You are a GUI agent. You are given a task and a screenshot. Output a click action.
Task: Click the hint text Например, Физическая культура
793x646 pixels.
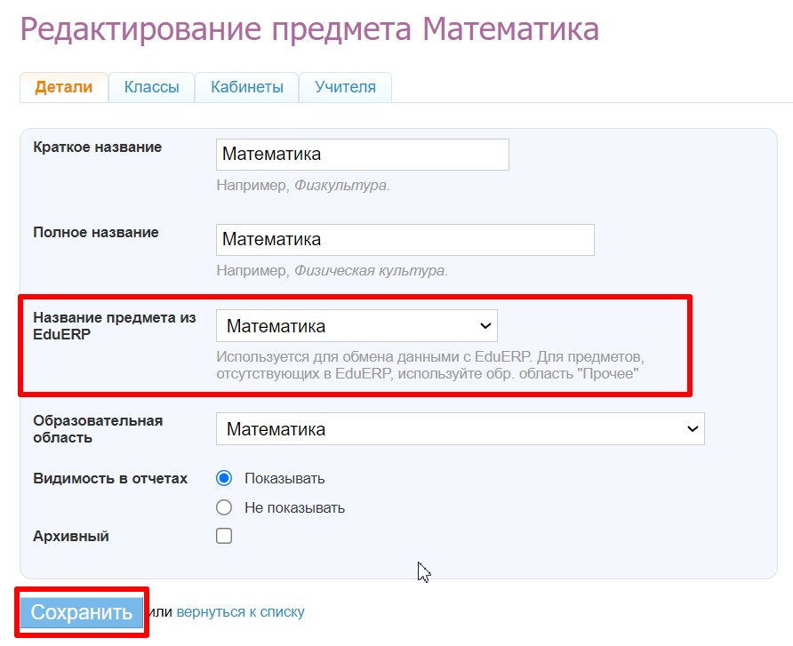[x=332, y=270]
